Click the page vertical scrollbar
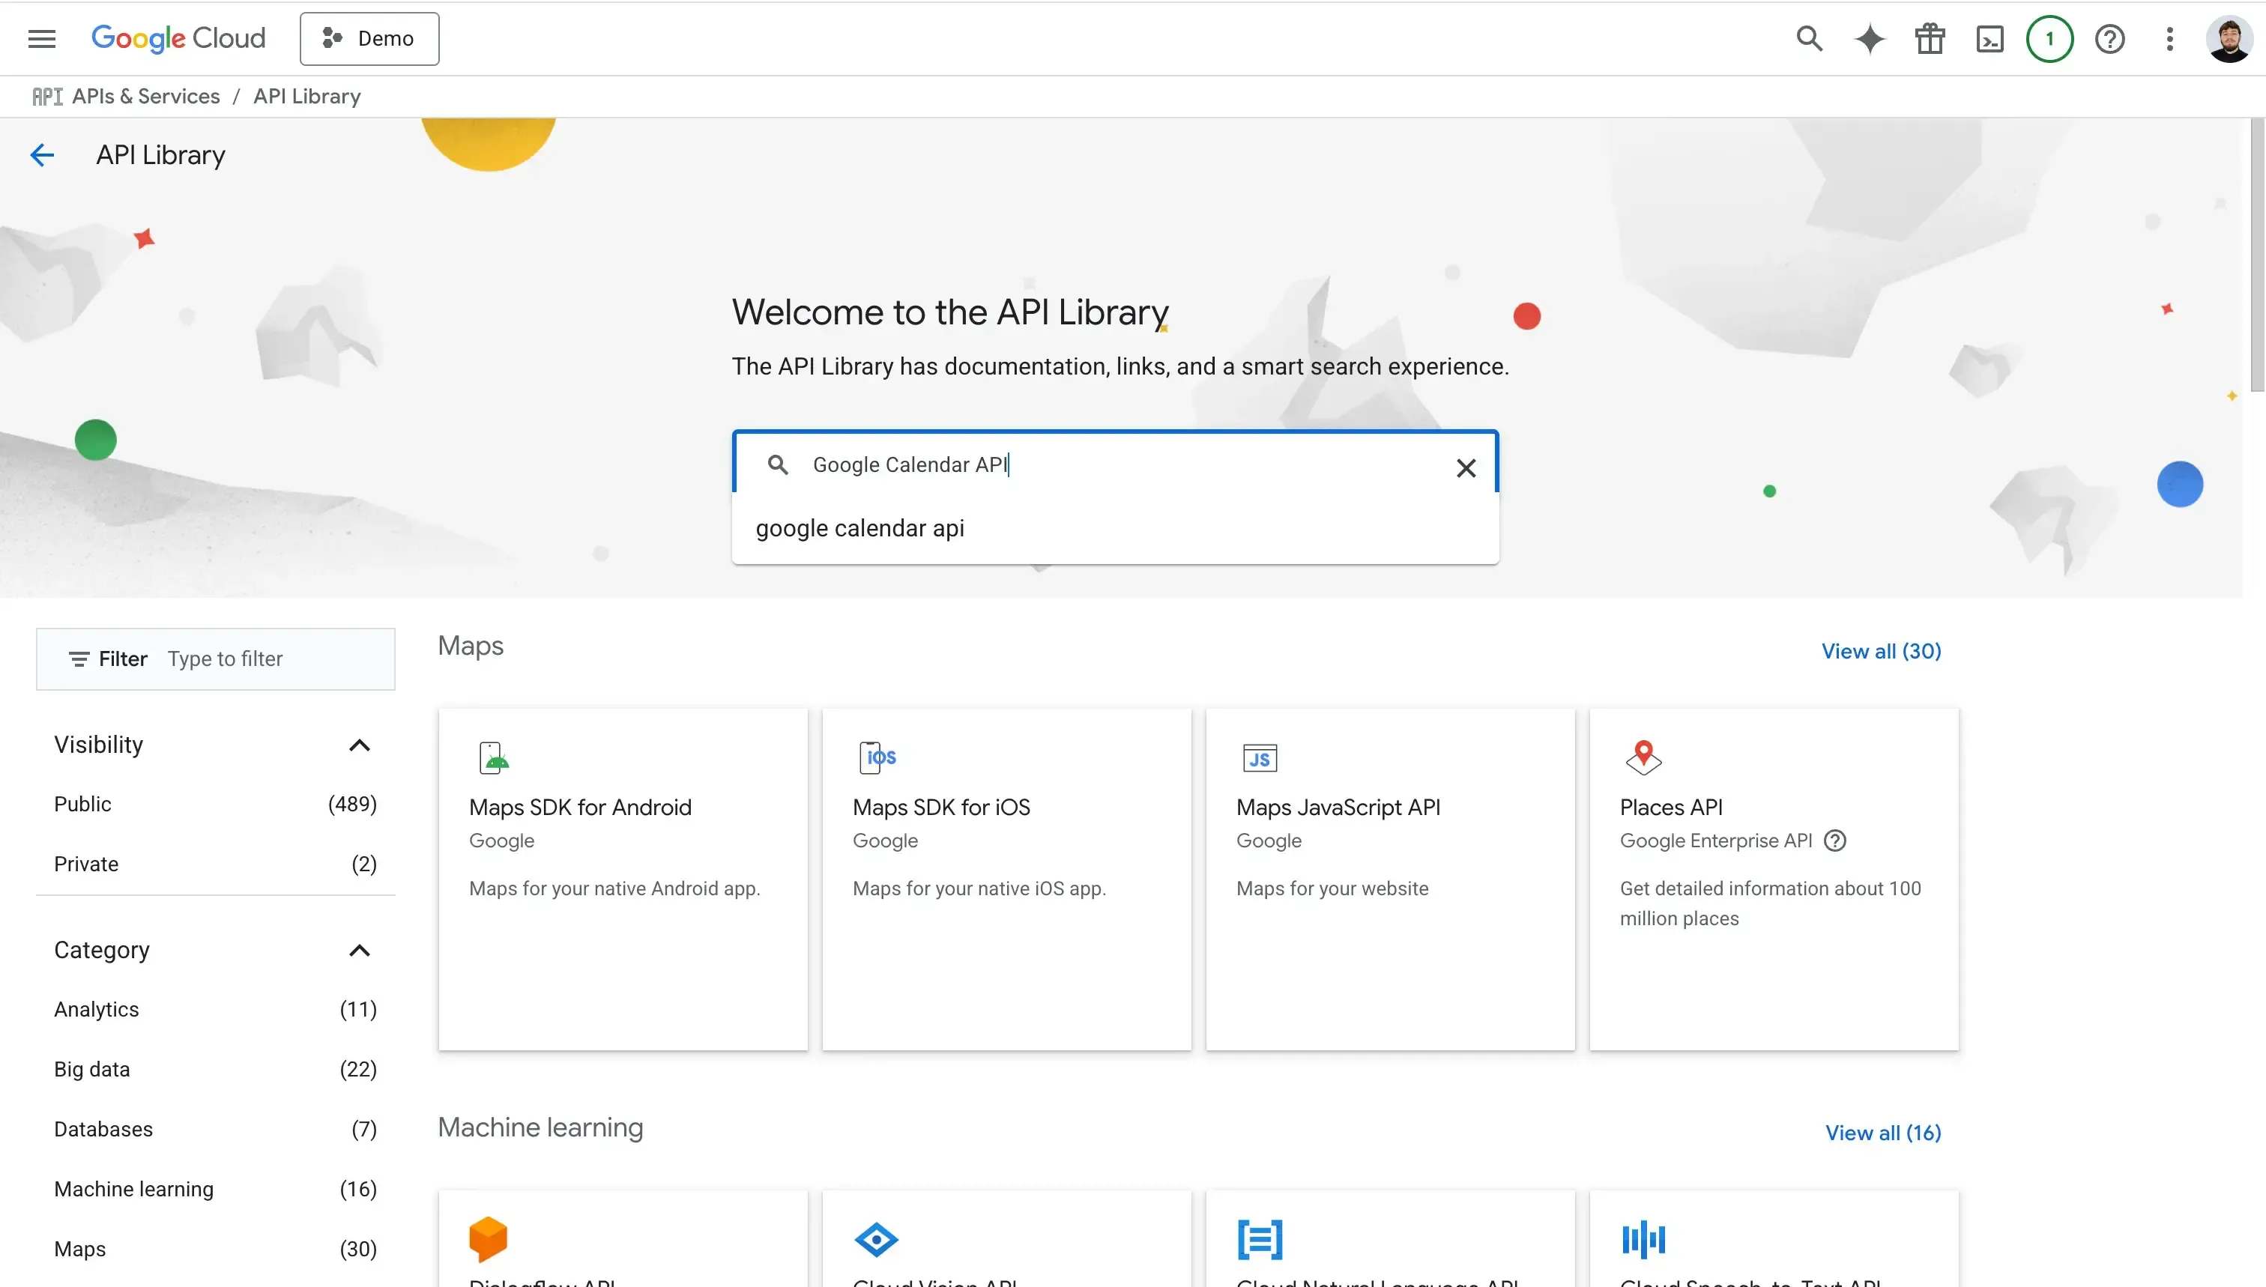Image resolution: width=2266 pixels, height=1287 pixels. [x=2257, y=255]
